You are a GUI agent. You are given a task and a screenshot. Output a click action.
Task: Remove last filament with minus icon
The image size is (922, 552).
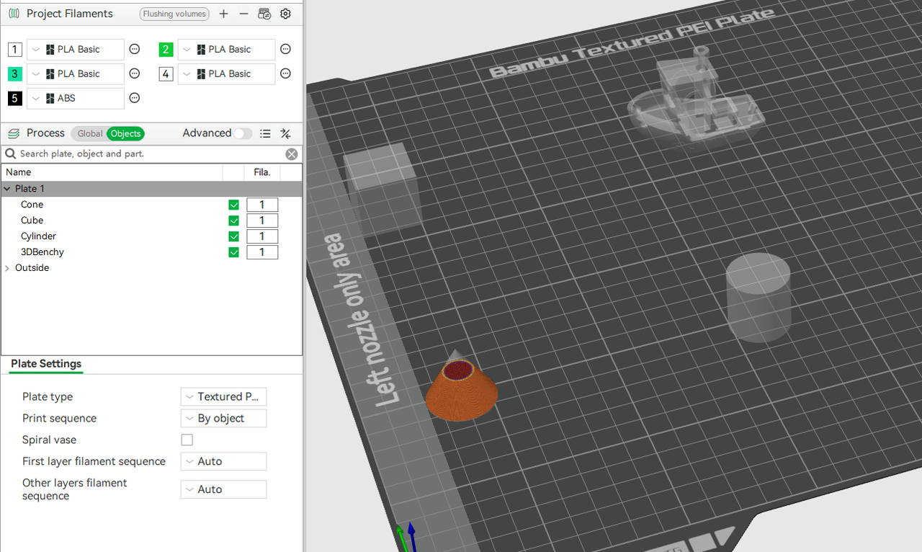243,14
